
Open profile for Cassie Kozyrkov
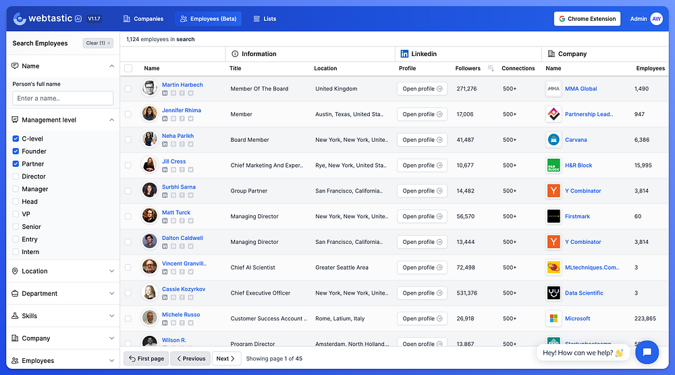point(422,293)
